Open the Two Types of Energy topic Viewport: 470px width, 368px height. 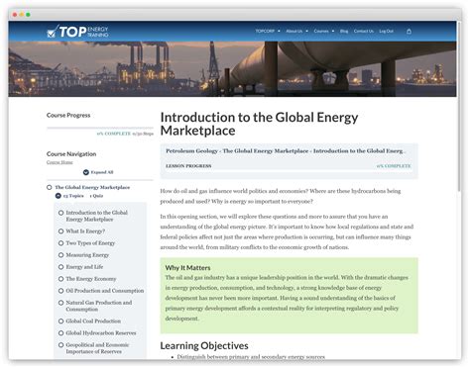[x=90, y=243]
